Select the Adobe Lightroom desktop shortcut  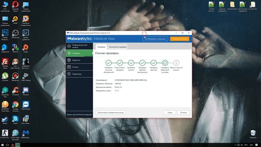pos(26,35)
